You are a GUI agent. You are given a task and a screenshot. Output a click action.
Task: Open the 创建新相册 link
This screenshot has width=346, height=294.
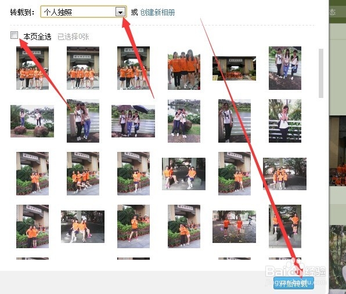click(x=157, y=12)
